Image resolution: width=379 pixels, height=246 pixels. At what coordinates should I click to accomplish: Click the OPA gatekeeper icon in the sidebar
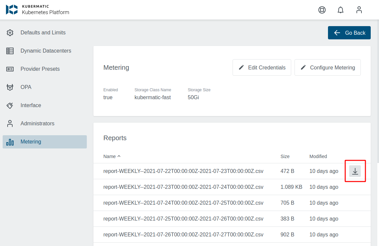pyautogui.click(x=10, y=87)
